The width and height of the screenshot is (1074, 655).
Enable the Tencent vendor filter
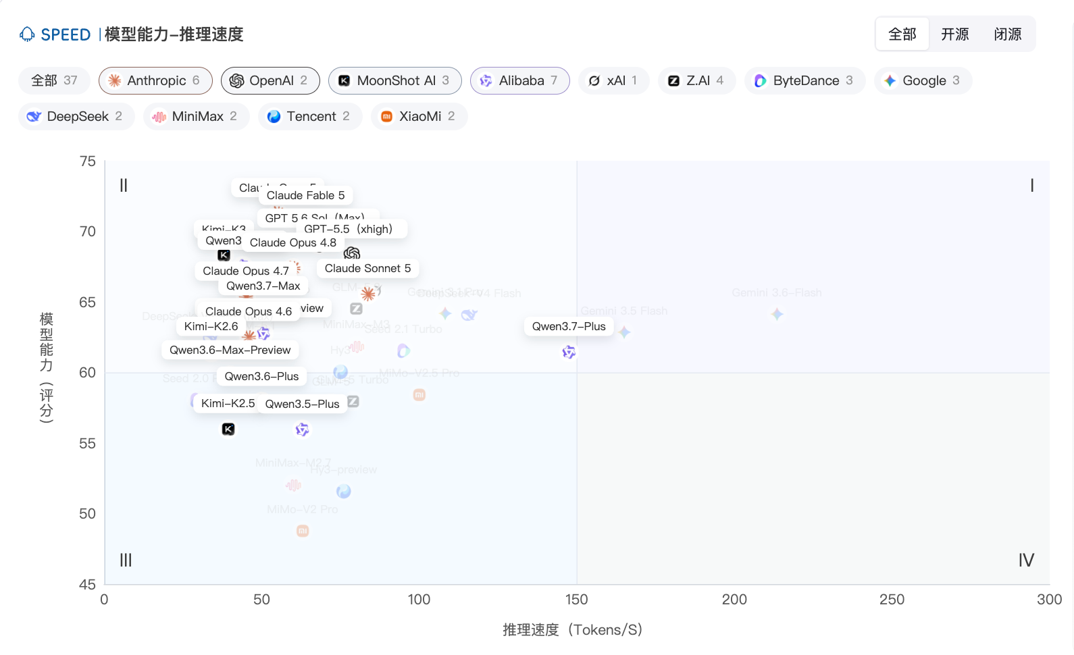[x=310, y=116]
